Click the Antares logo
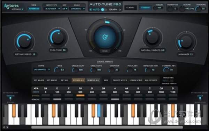The image size is (209, 131). pos(11,6)
